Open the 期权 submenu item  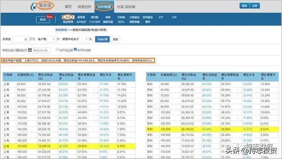click(x=148, y=22)
